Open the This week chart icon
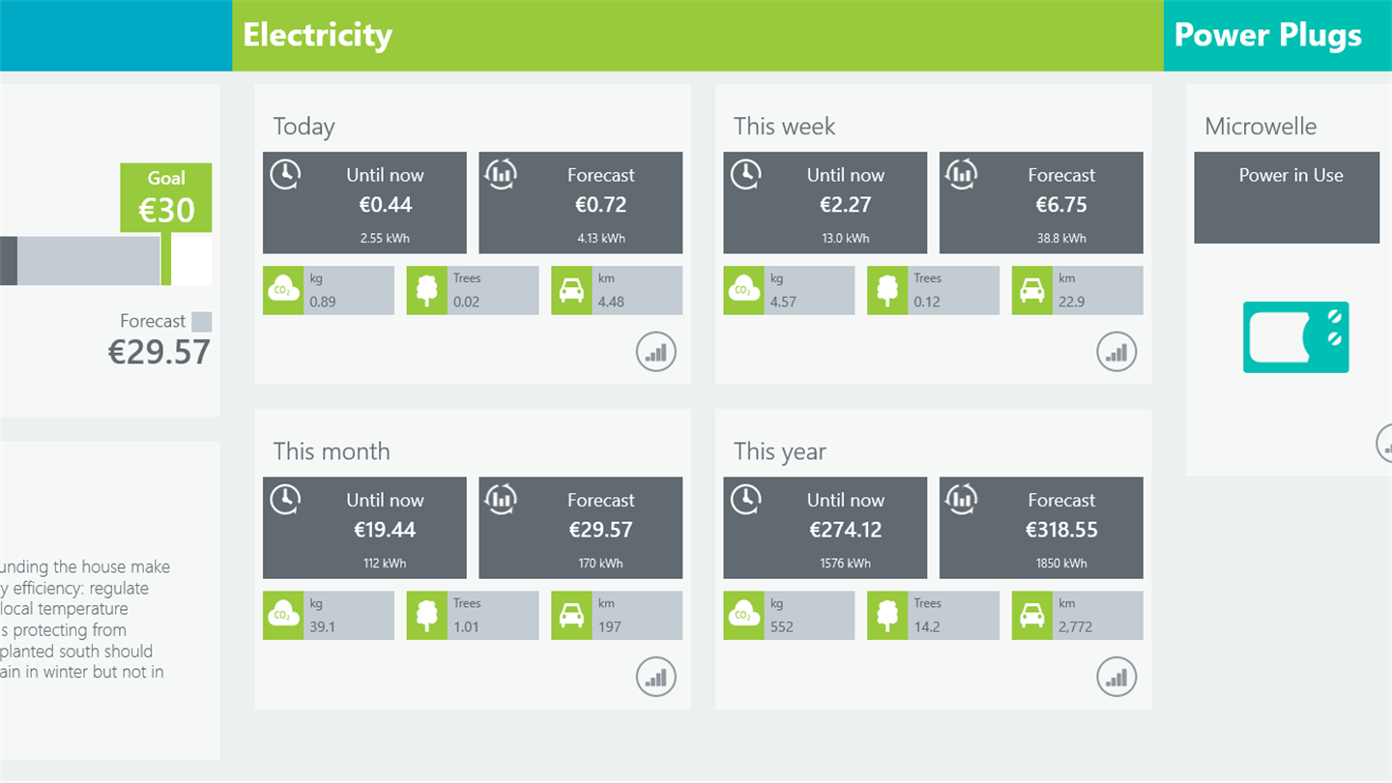 pyautogui.click(x=1116, y=353)
